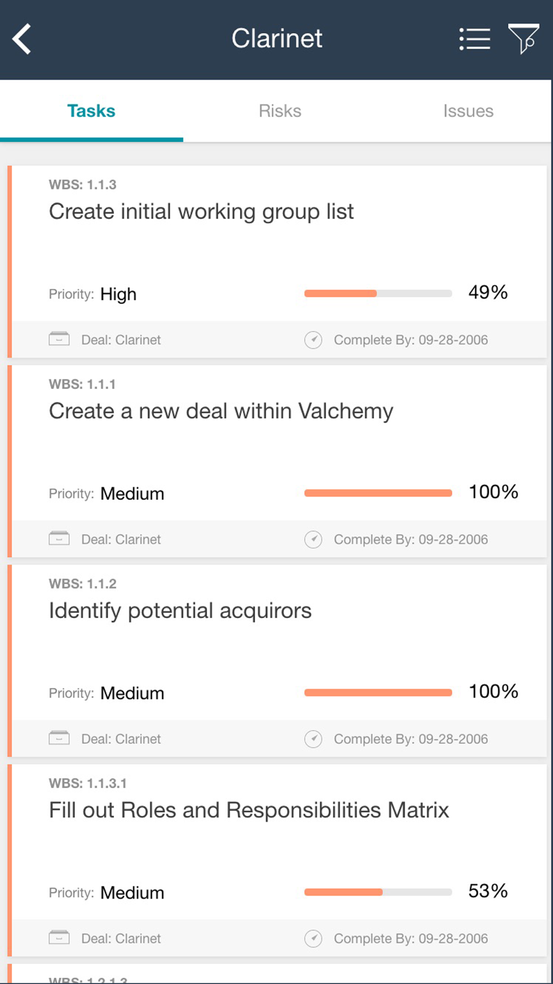Switch to the Risks tab
Screen dimensions: 553x984
coord(280,111)
